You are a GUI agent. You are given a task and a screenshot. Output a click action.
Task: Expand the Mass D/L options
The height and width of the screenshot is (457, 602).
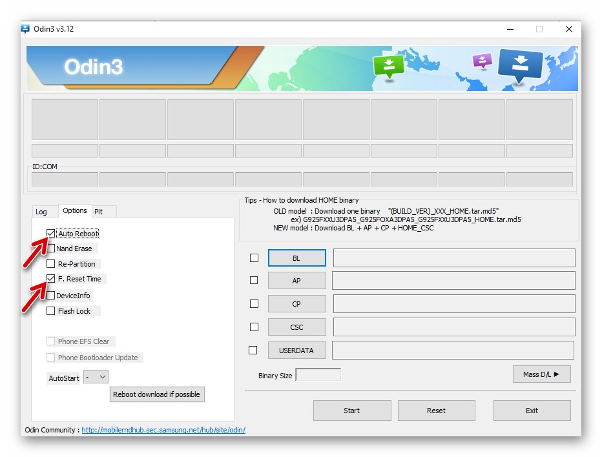point(541,374)
